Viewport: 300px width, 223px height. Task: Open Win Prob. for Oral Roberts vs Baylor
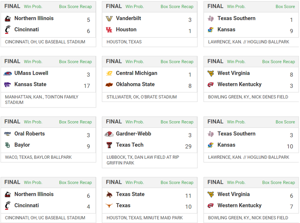(x=33, y=122)
